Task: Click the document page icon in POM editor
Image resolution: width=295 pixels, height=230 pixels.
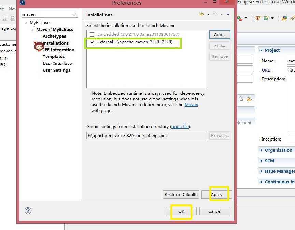Action: pyautogui.click(x=241, y=99)
